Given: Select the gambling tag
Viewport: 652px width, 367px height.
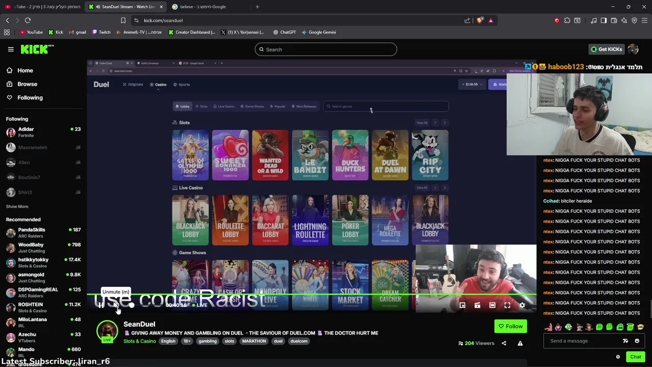Looking at the screenshot, I should 207,341.
